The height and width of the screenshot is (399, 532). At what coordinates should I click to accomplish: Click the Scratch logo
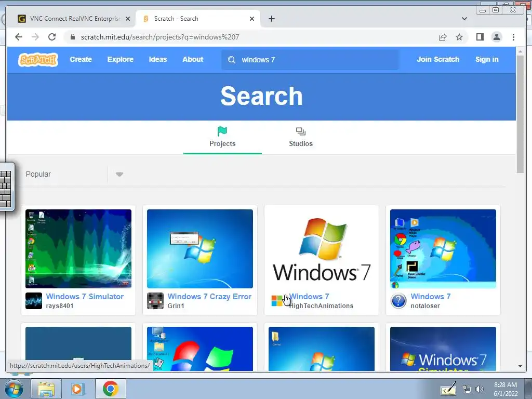[38, 60]
